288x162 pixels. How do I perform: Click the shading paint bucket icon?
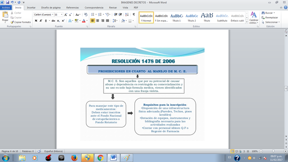(x=123, y=21)
